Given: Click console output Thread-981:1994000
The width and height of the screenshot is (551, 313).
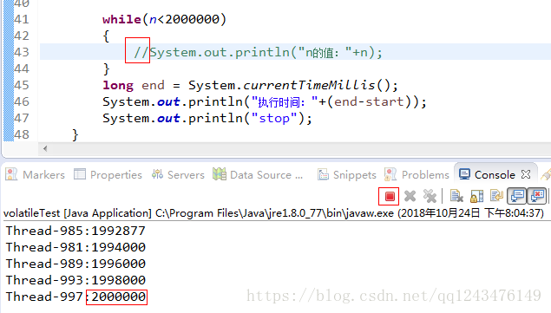Looking at the screenshot, I should [75, 247].
